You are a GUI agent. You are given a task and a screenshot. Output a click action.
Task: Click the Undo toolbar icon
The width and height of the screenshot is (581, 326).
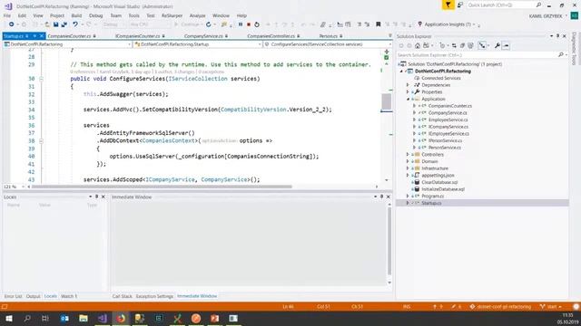[x=75, y=24]
